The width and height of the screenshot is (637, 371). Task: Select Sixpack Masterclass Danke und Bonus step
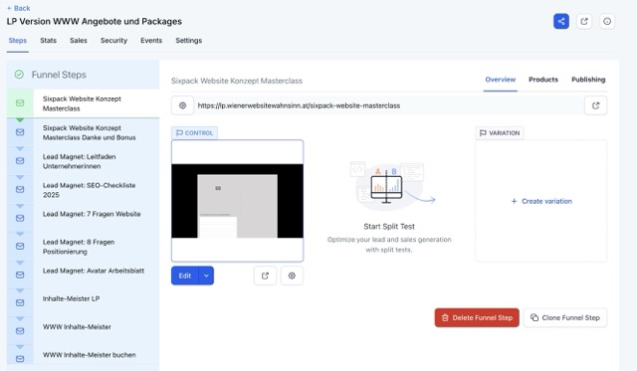click(97, 132)
